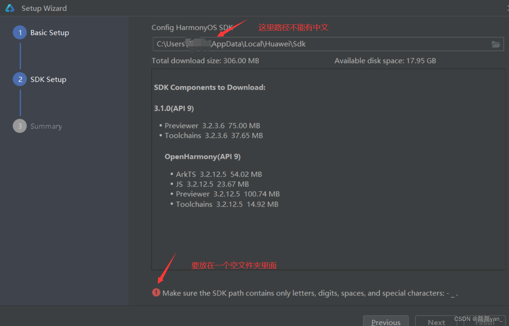Click Toolchains 3.2.12.5 14.92 MB entry
The height and width of the screenshot is (326, 509).
227,204
